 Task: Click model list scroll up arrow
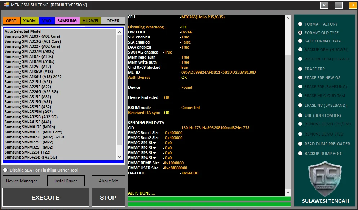pos(119,32)
